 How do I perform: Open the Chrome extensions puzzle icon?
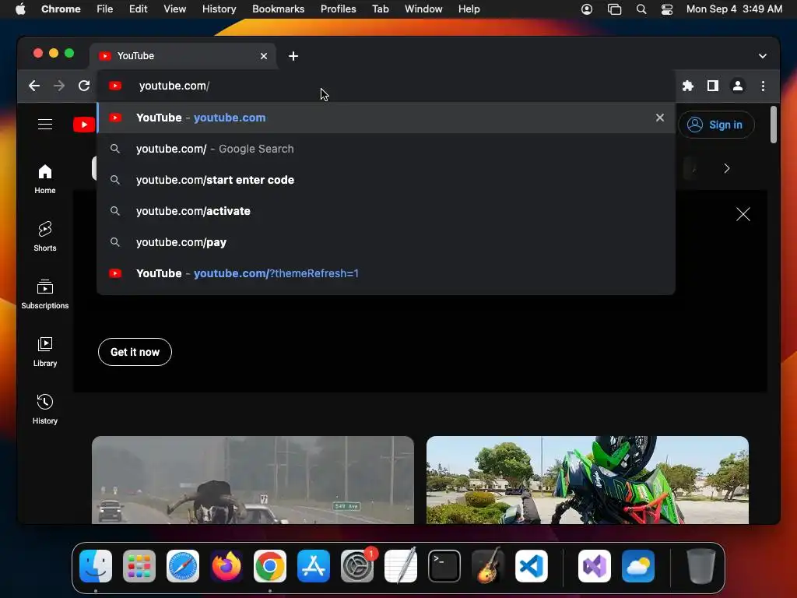(x=688, y=86)
